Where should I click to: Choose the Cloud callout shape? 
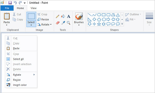click(118, 24)
